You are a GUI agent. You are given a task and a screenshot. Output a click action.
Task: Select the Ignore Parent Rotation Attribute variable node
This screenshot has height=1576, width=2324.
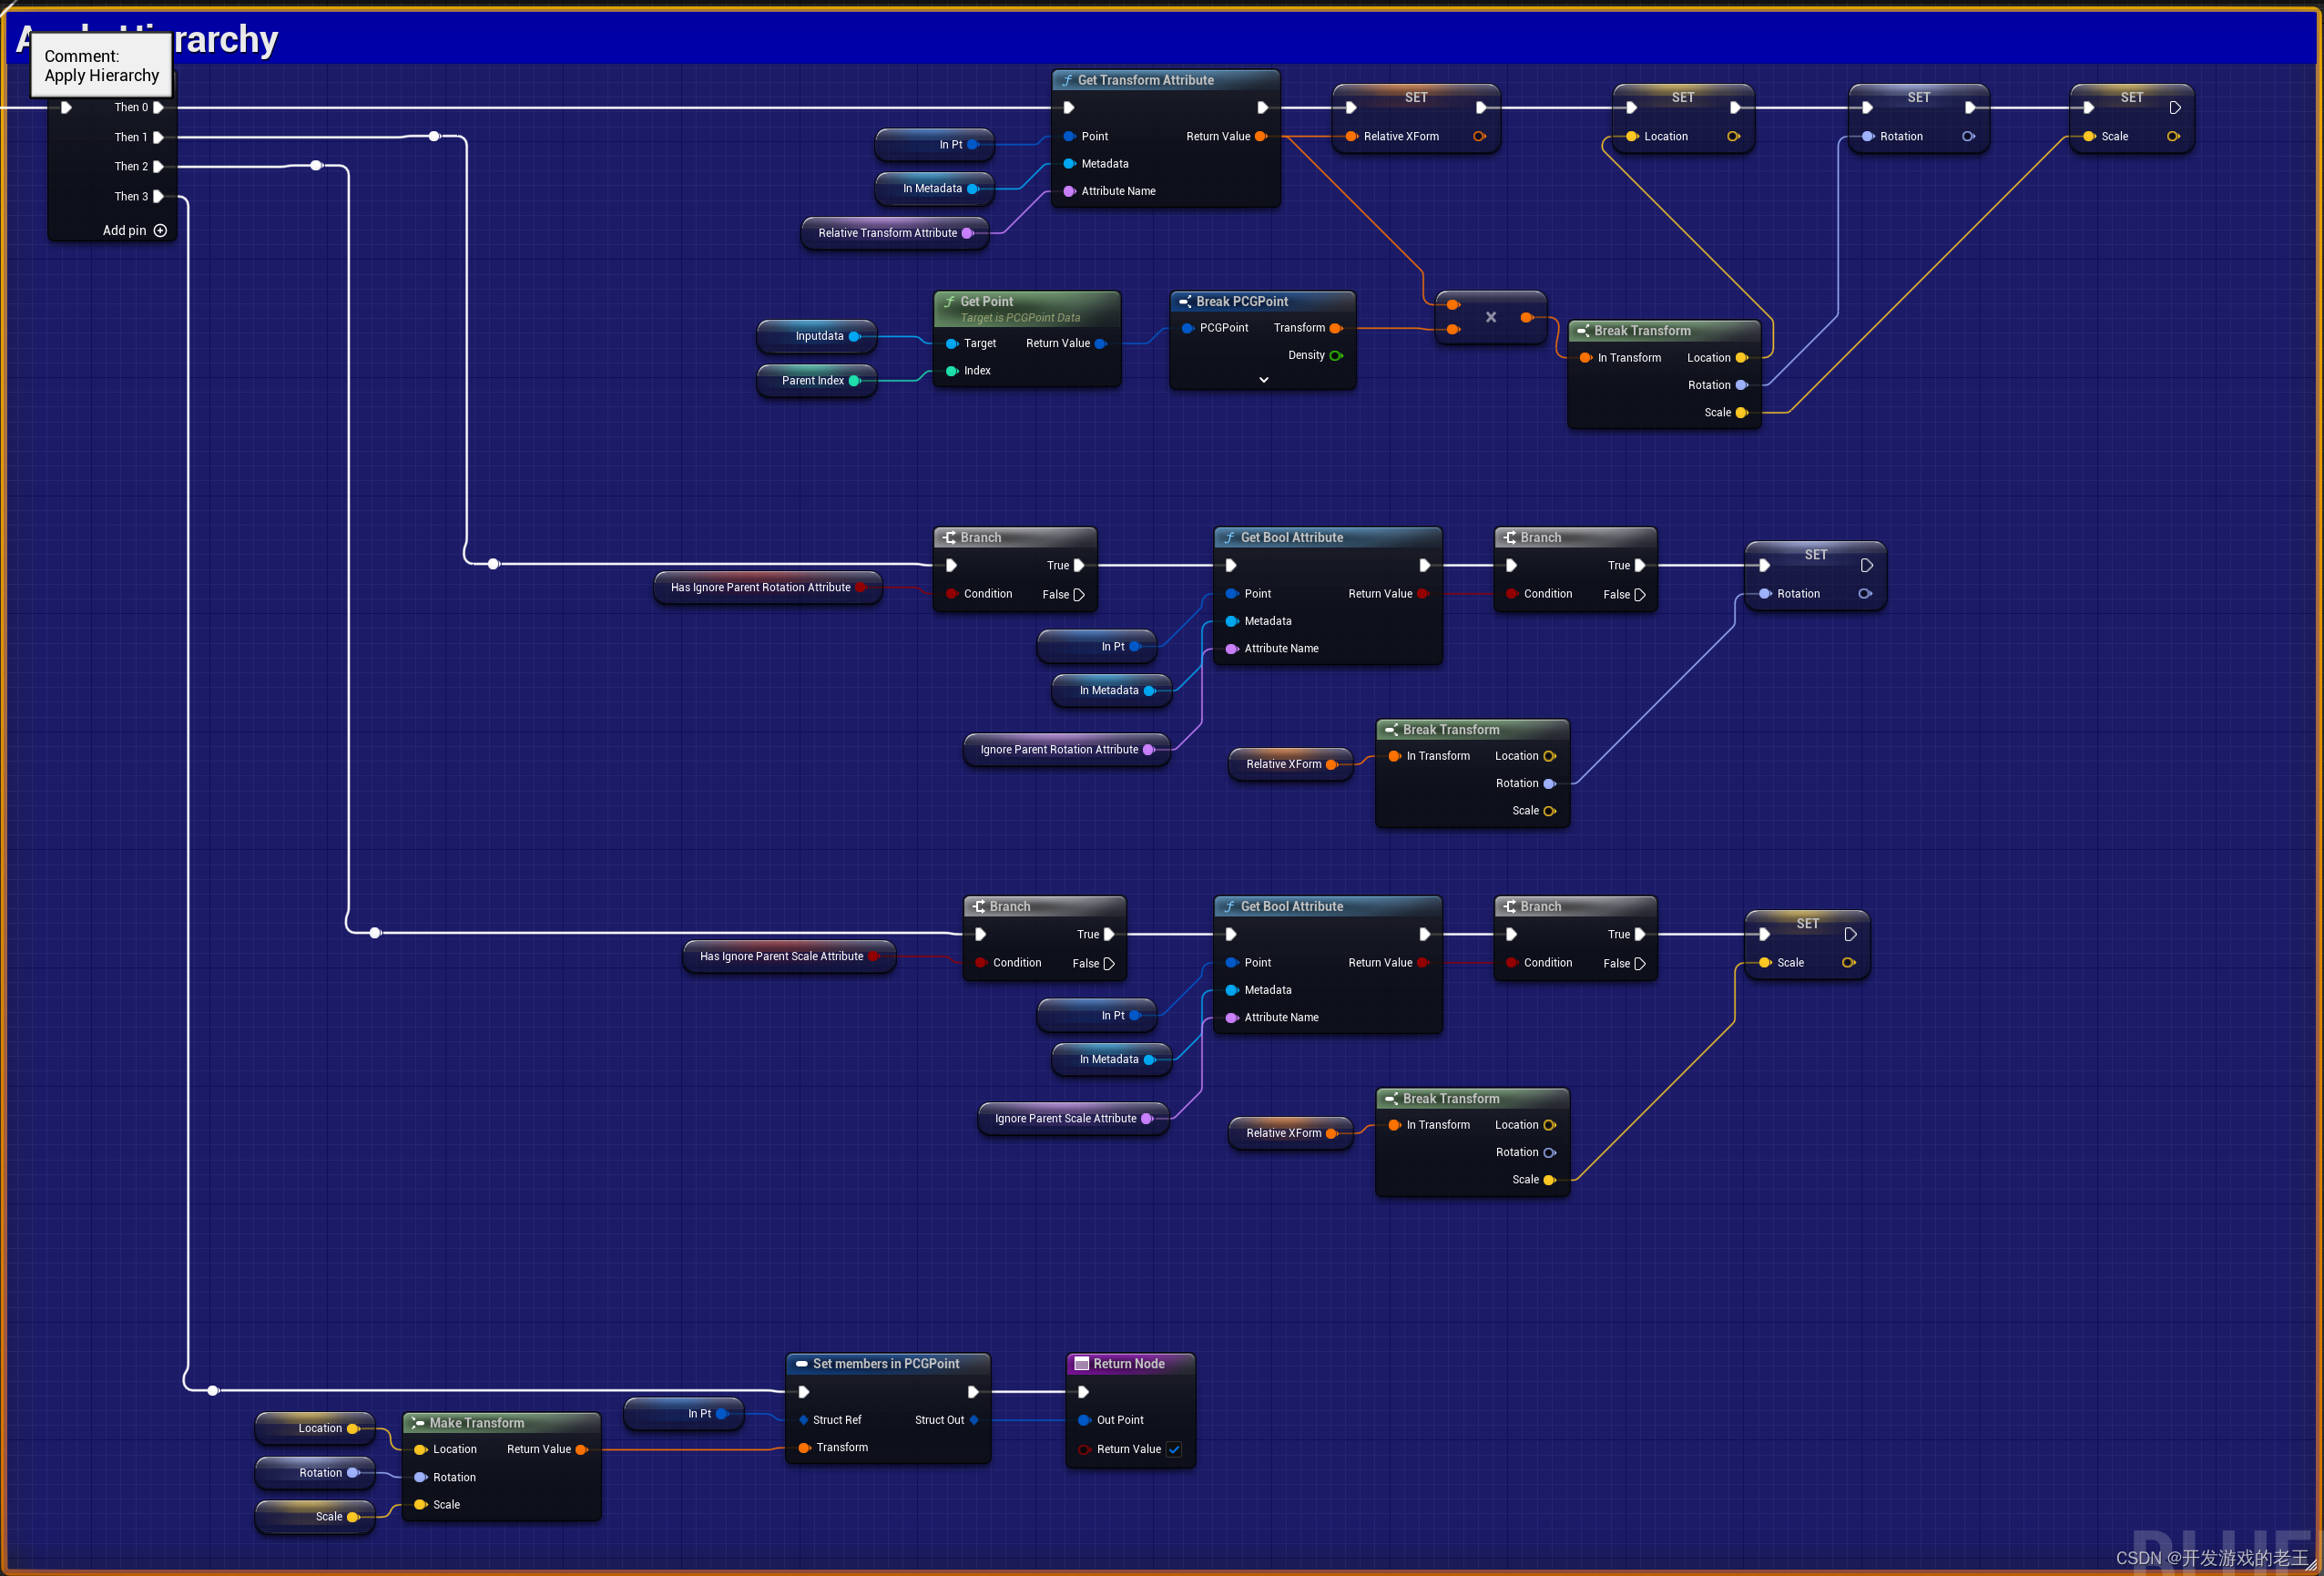(x=1067, y=750)
